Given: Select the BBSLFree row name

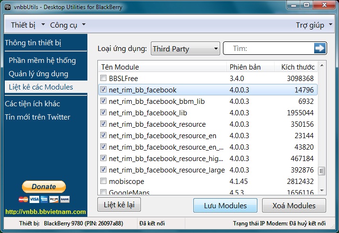Looking at the screenshot, I should [123, 78].
